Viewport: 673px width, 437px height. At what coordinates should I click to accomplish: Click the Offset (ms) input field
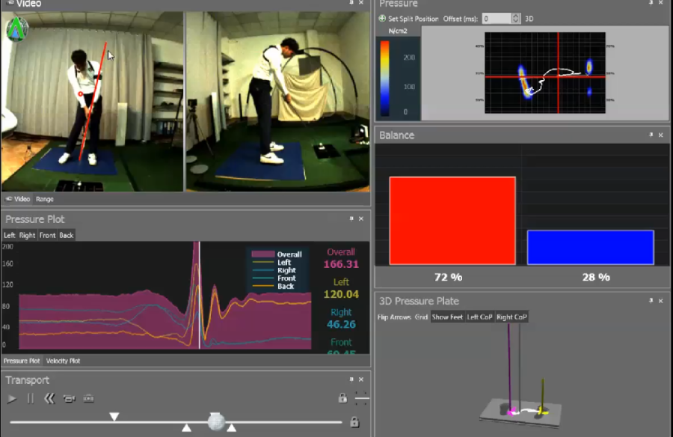pyautogui.click(x=497, y=19)
